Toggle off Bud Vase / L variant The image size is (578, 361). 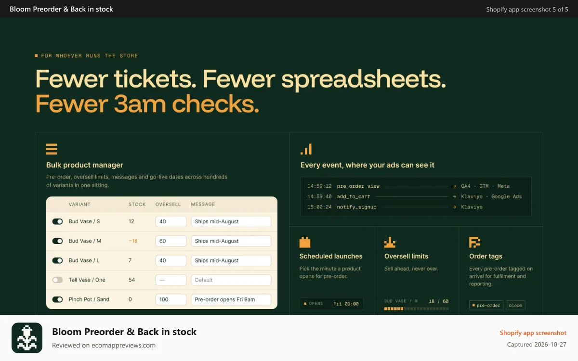57,260
